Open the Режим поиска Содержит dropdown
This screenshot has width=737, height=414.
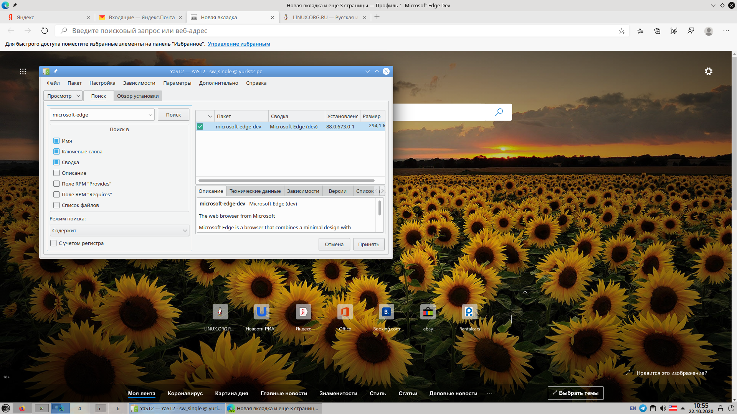(x=119, y=230)
